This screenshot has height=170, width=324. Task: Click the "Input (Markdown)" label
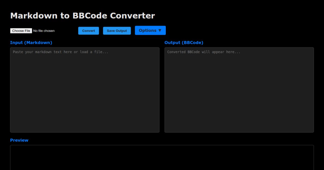point(31,43)
